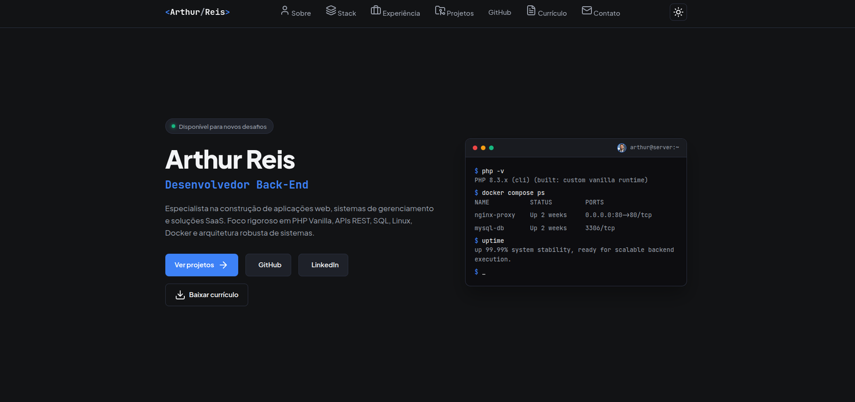The height and width of the screenshot is (402, 855).
Task: Click the layers icon beside Stack
Action: (x=331, y=10)
